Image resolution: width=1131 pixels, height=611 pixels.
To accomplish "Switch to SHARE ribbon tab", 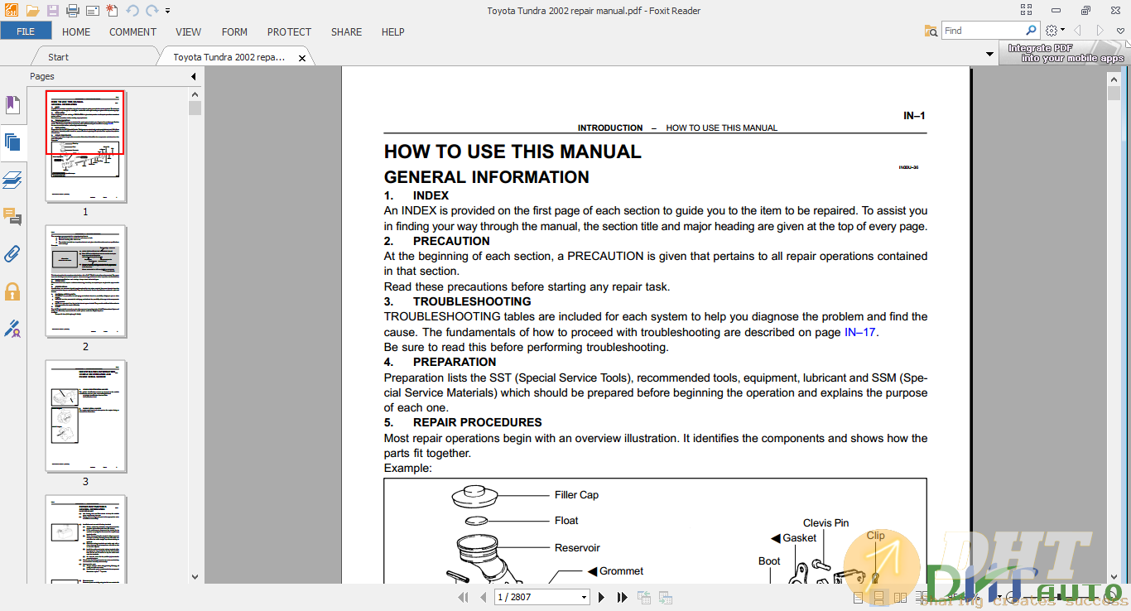I will coord(346,31).
